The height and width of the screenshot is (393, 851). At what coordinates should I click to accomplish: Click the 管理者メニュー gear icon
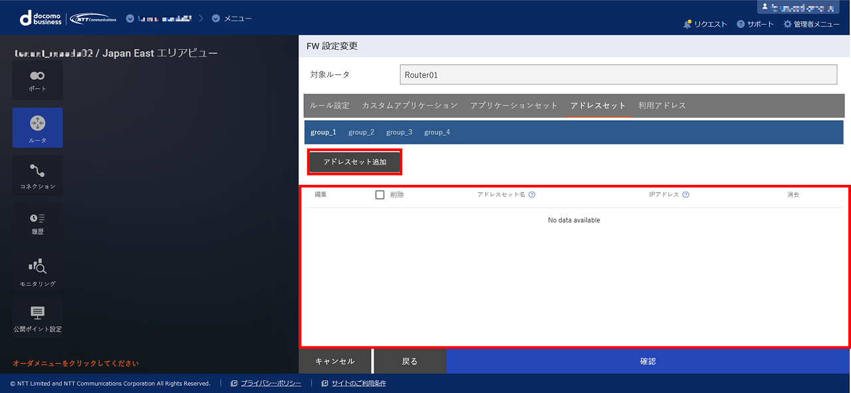point(788,25)
